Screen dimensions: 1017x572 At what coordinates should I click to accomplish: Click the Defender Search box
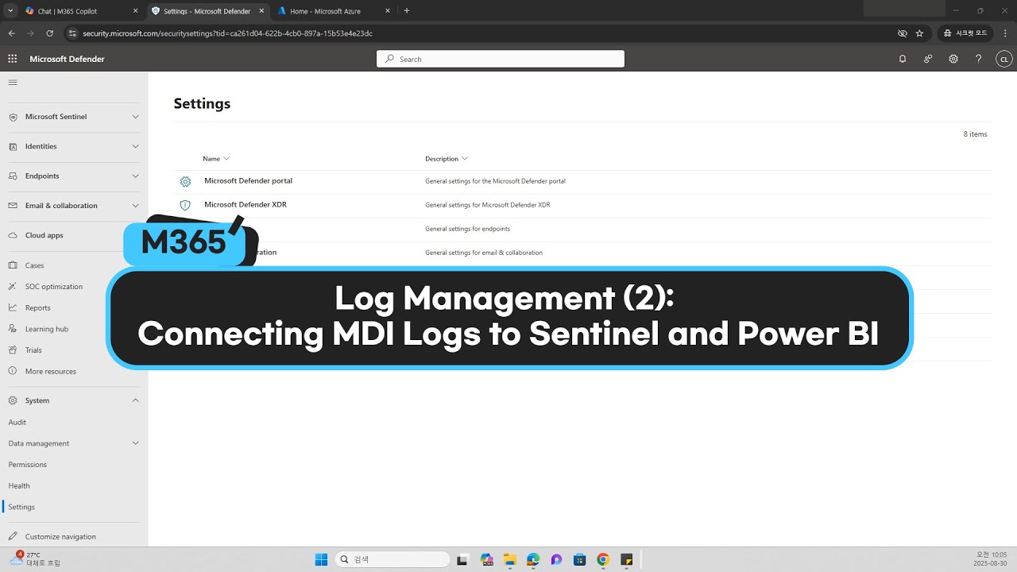point(501,59)
